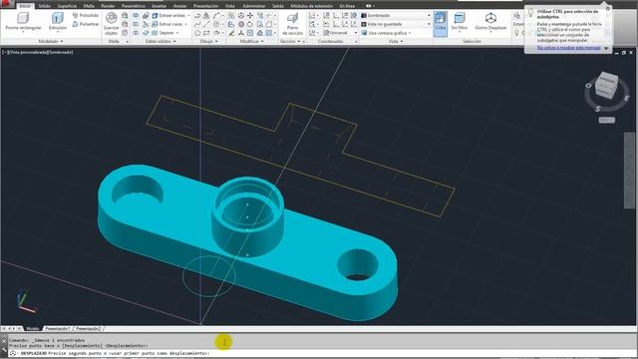Expand the Vista panel

click(396, 41)
